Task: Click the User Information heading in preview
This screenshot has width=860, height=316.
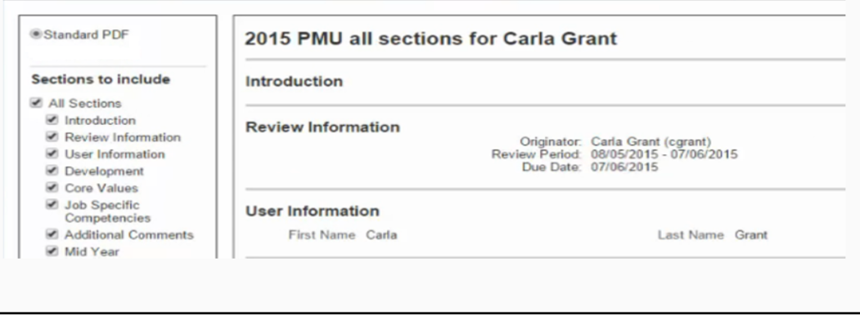Action: 312,211
